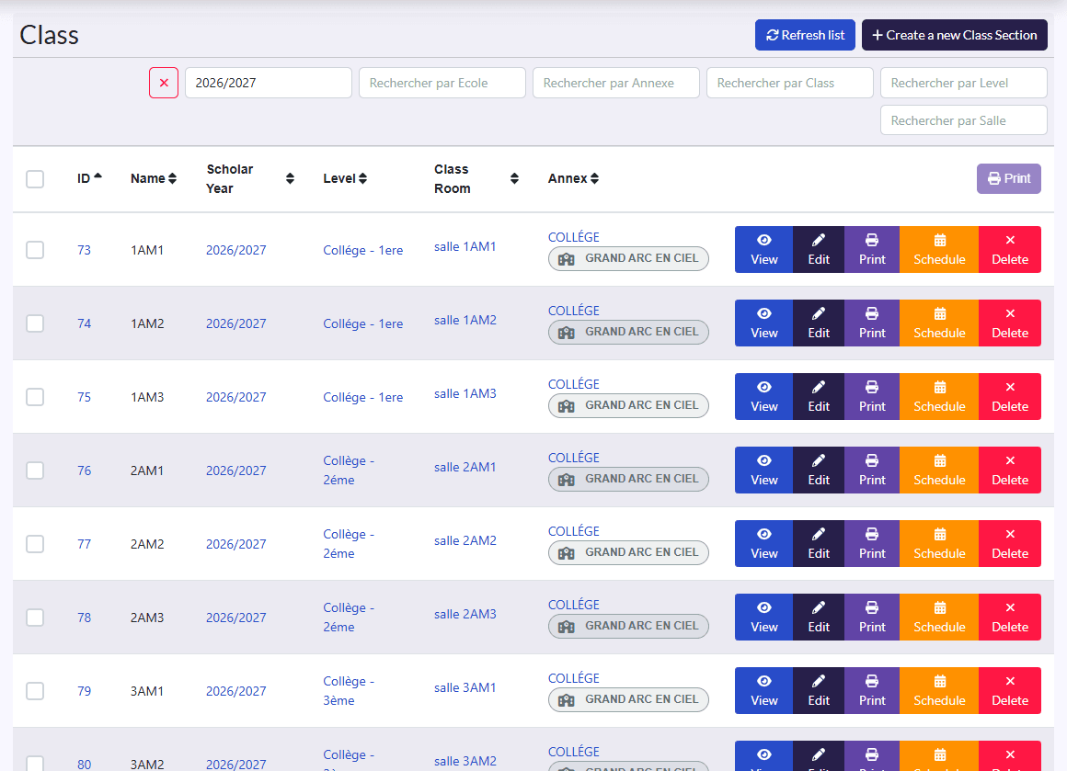Select the checkbox for class 1AM3

[x=35, y=396]
